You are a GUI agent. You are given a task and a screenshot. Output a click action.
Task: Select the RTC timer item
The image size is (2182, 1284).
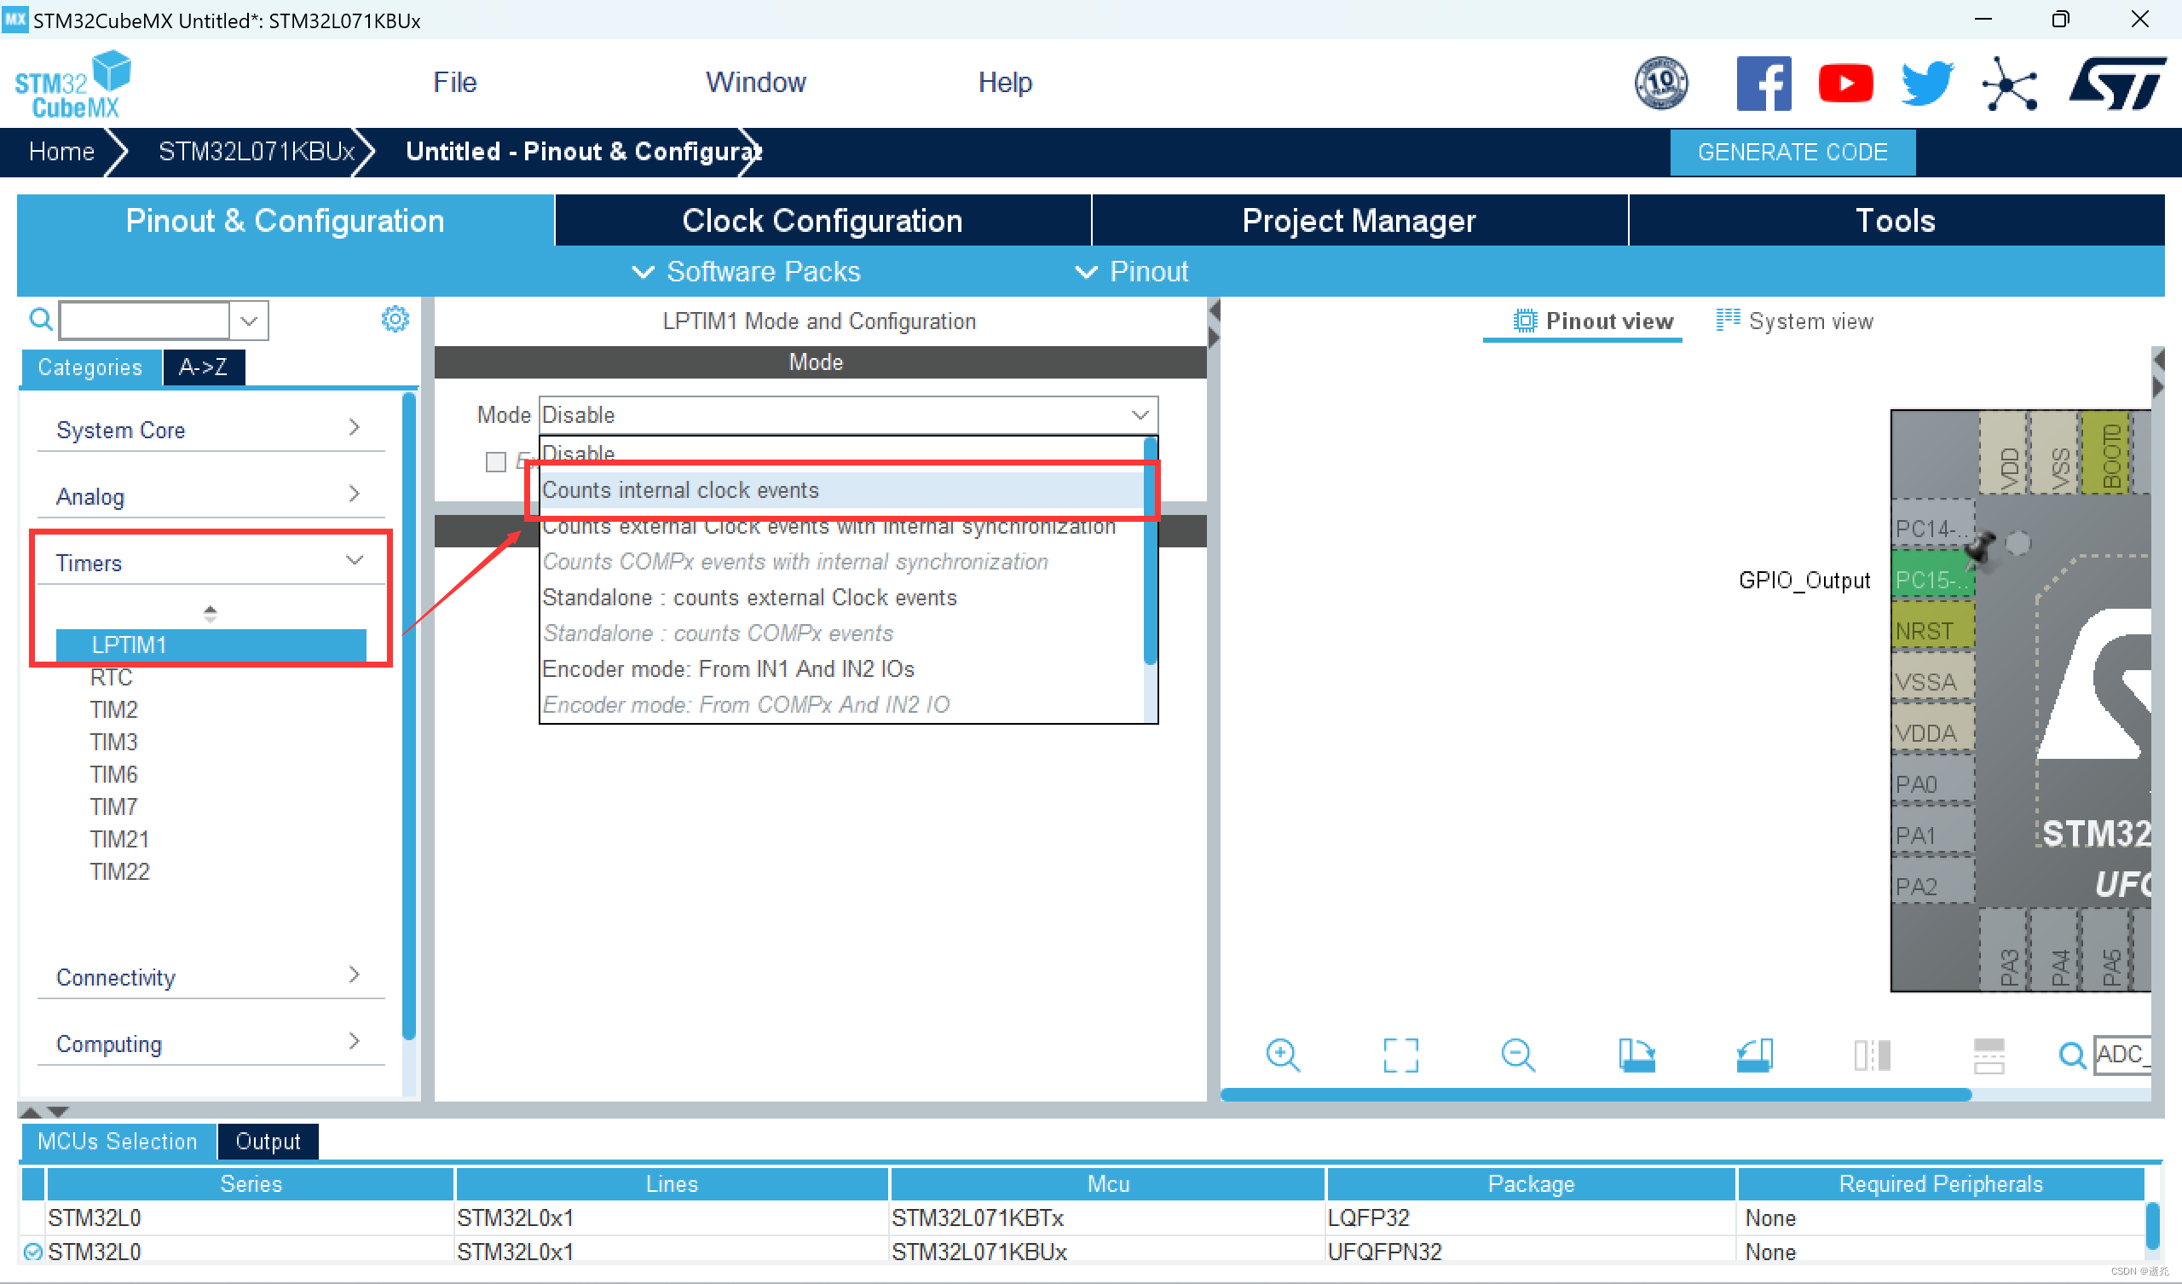[111, 677]
